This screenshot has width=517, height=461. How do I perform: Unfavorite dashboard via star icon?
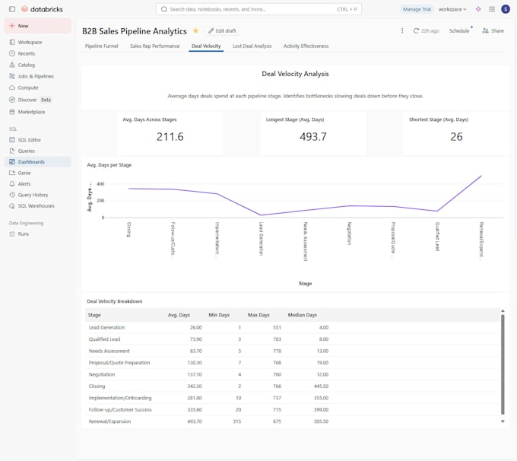click(x=195, y=30)
